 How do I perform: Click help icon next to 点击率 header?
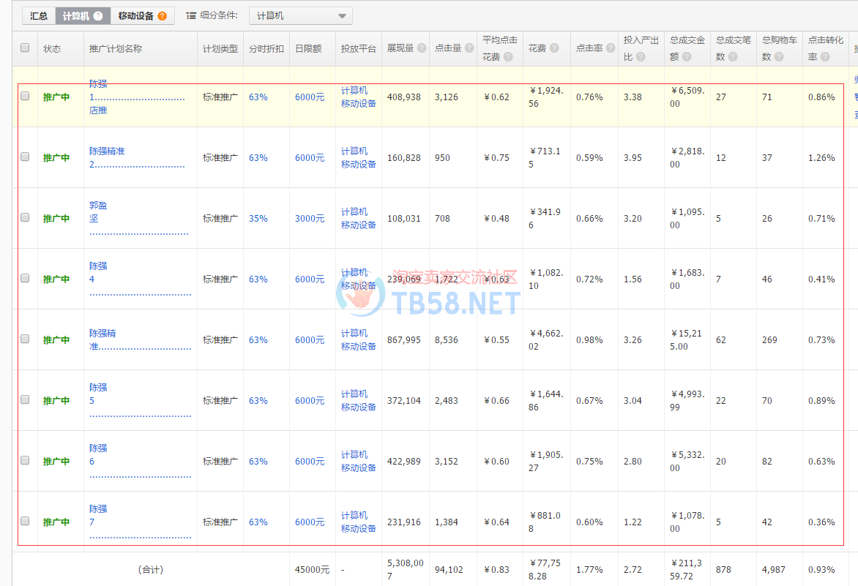pos(611,48)
